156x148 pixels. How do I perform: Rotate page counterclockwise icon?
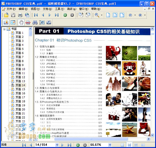(x=88, y=15)
